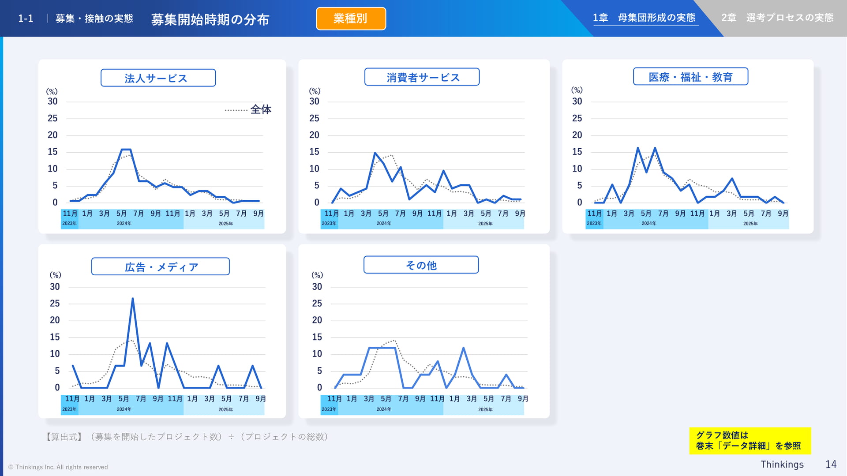Click the 募集・接触の実態 section label
Screen dimensions: 847x476
94,19
